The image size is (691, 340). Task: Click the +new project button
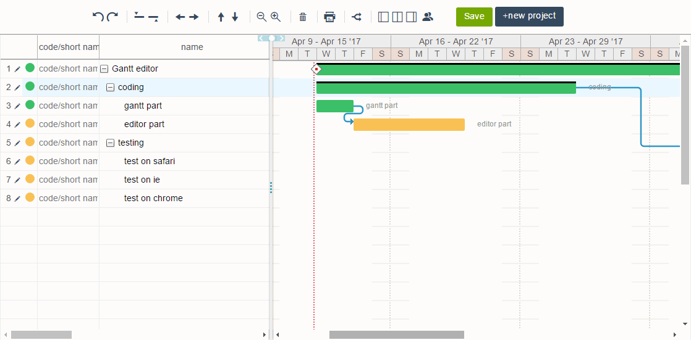pos(529,17)
